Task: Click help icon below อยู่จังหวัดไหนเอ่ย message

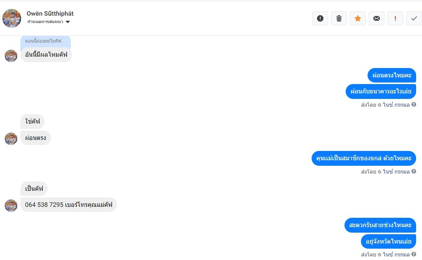Action: [414, 255]
